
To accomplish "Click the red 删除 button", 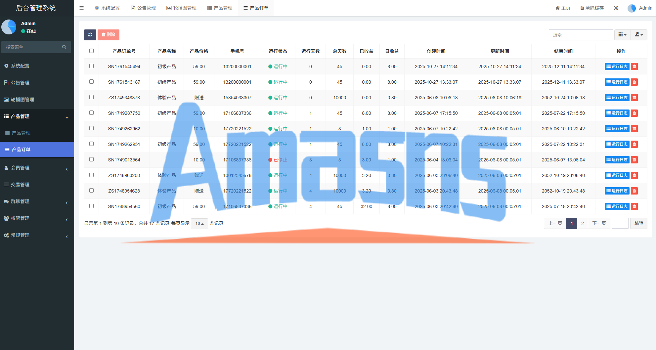I will [108, 35].
